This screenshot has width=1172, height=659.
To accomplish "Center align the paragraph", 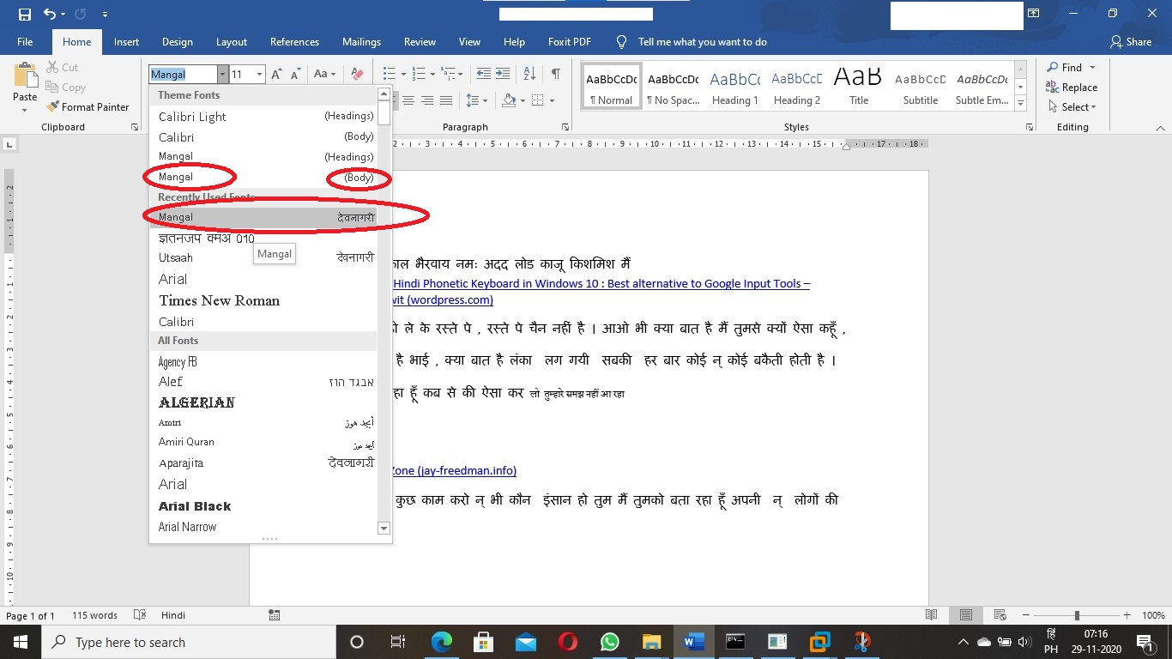I will pos(408,100).
